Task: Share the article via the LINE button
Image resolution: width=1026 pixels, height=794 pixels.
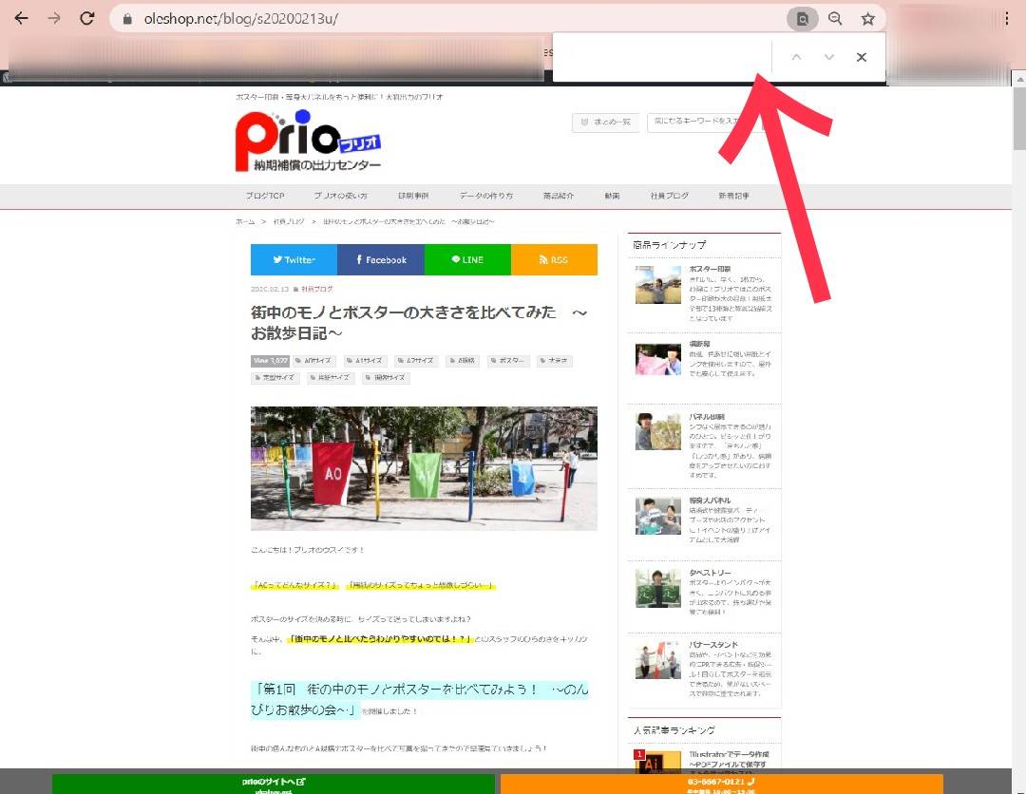Action: [x=467, y=259]
